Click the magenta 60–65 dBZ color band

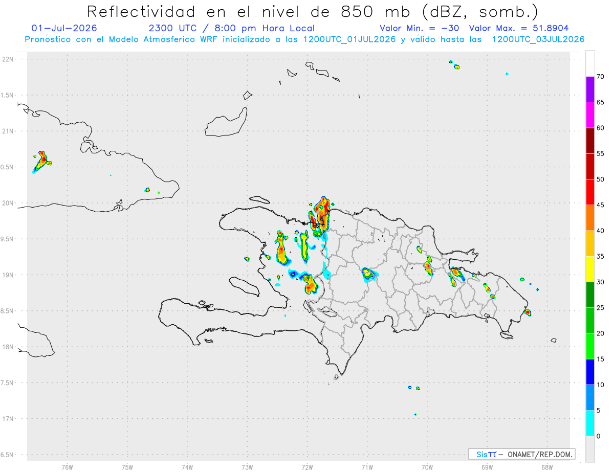[590, 115]
